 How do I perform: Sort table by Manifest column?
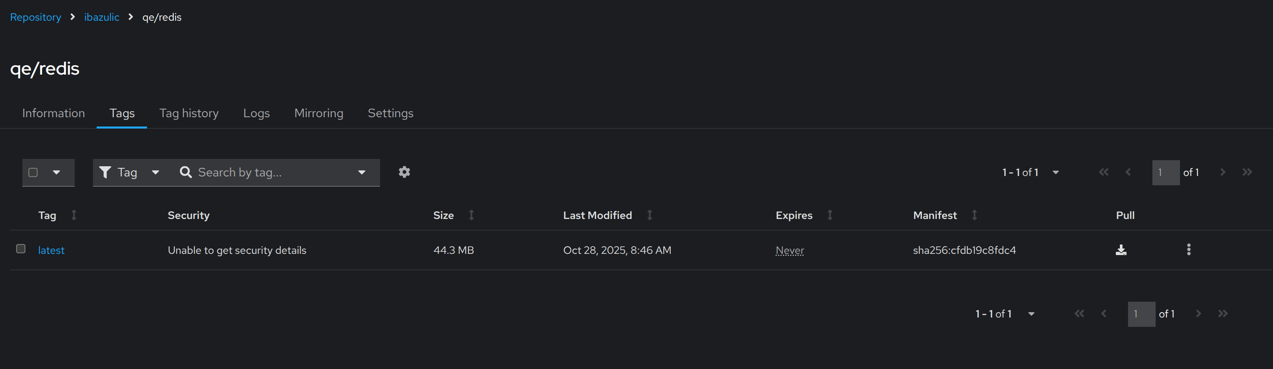tap(974, 215)
